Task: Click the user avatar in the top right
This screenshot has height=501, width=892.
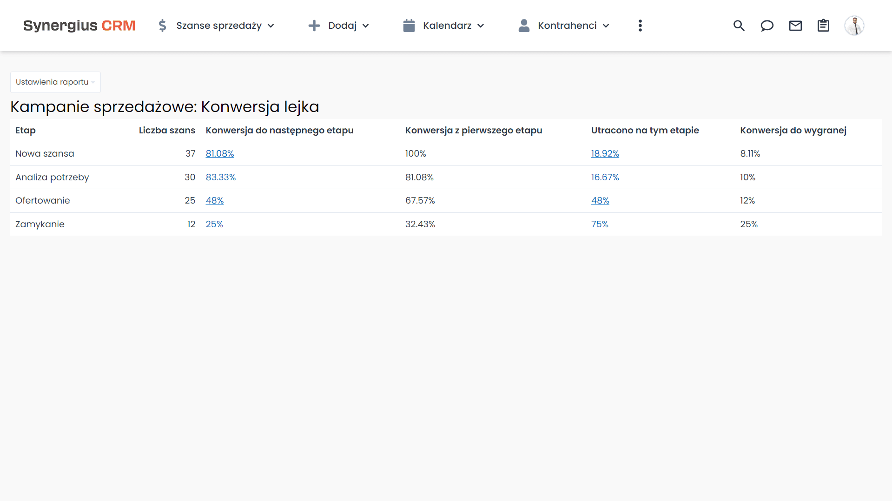Action: click(x=854, y=26)
